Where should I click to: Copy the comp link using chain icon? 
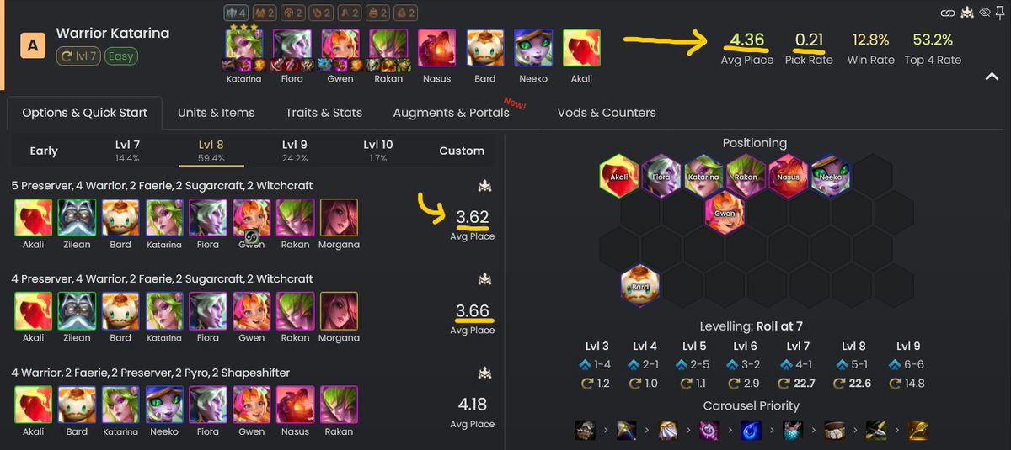coord(948,13)
